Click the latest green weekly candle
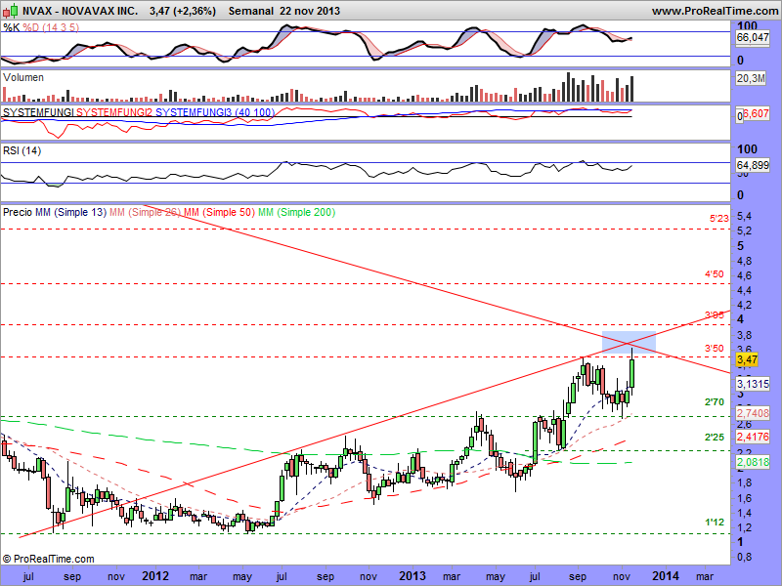 coord(631,373)
